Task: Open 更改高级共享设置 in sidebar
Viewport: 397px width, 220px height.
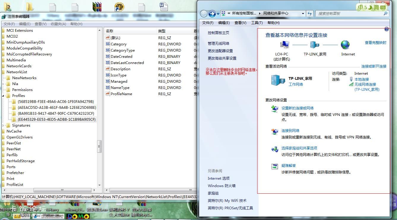Action: (x=222, y=58)
